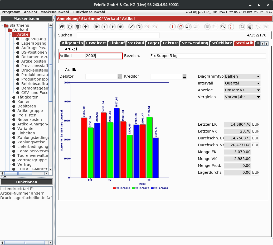
Task: Open Lagerzugang in the tree
Action: (x=33, y=39)
